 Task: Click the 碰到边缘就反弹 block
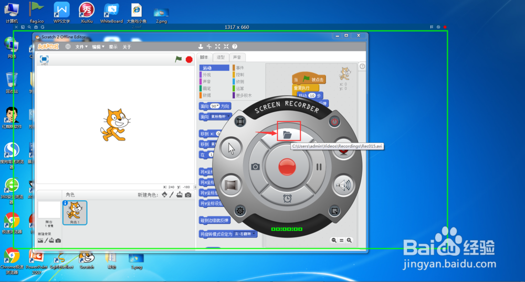point(214,220)
